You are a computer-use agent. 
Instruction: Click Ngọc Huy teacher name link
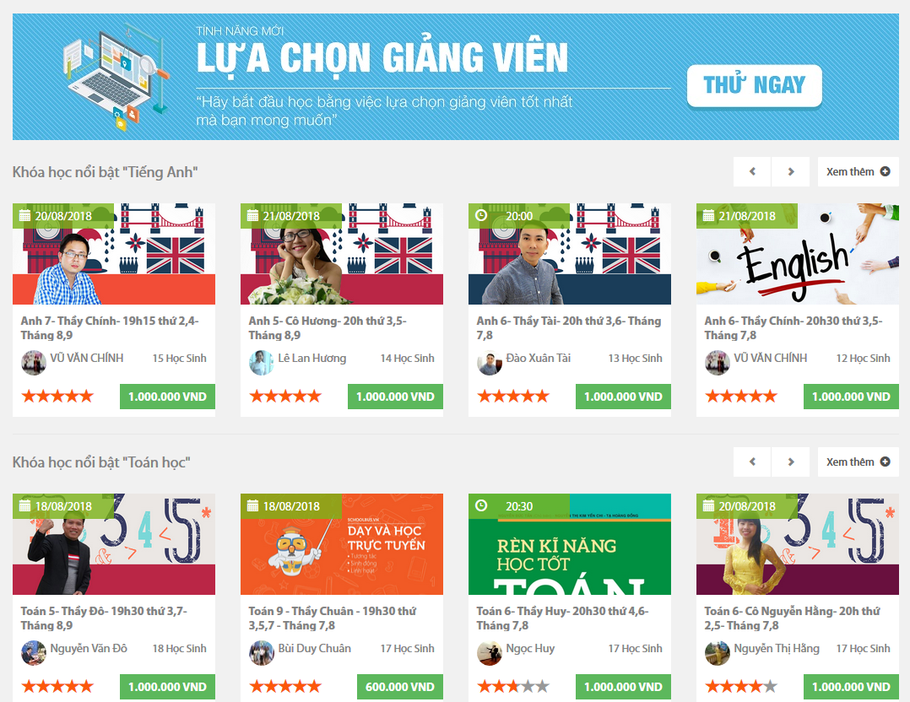coord(530,648)
